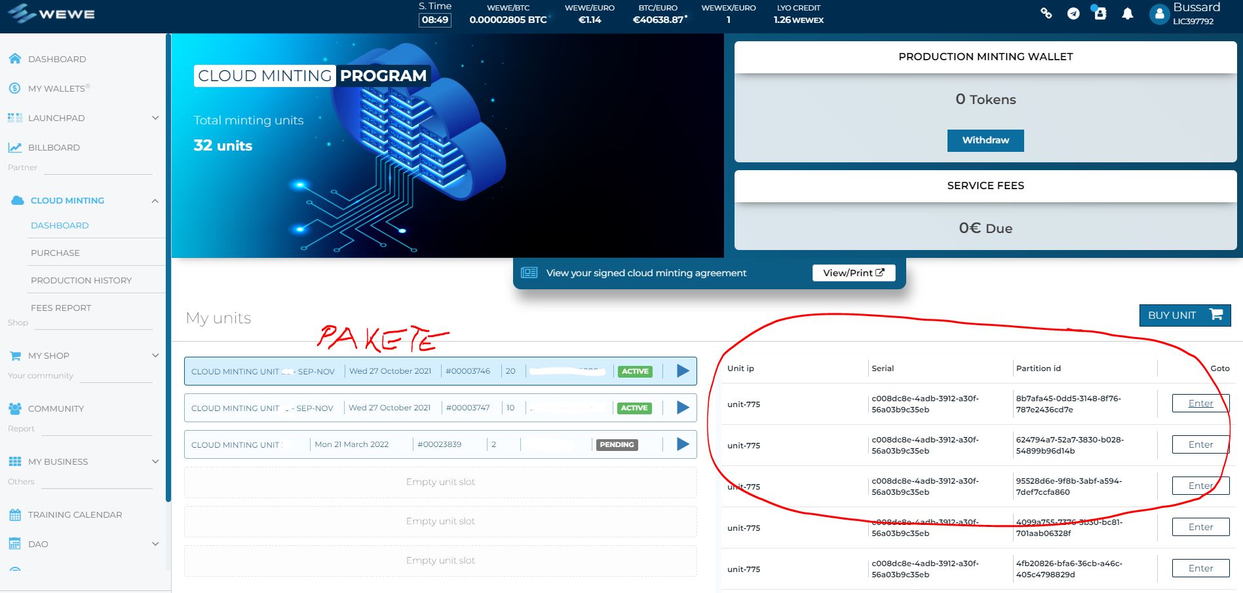Click the sidebar vertical scrollbar
The image size is (1243, 593).
[168, 268]
